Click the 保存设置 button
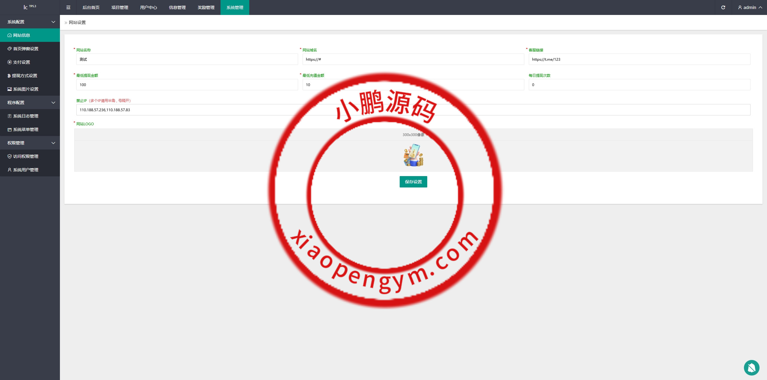Image resolution: width=767 pixels, height=380 pixels. click(413, 182)
